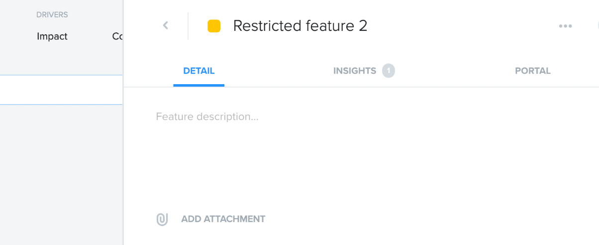Open the INSIGHTS tab
Screen dimensions: 599x245
coord(355,71)
